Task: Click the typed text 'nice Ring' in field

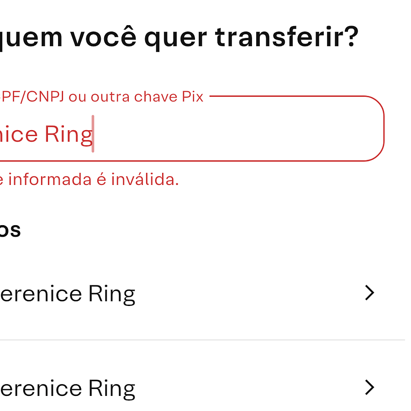Action: pos(46,135)
